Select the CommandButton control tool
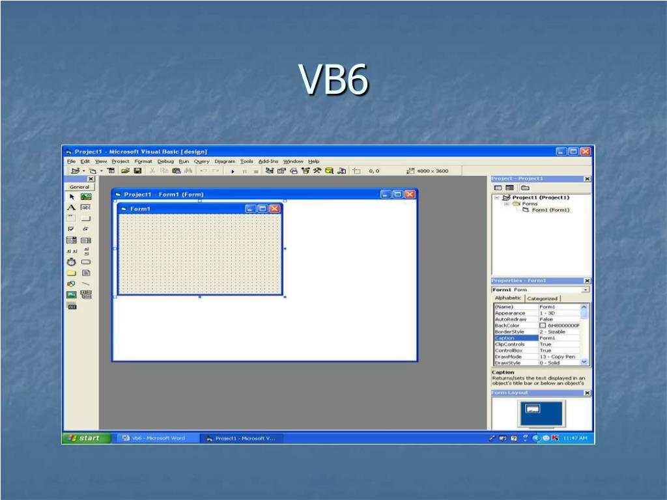This screenshot has width=667, height=500. tap(86, 219)
